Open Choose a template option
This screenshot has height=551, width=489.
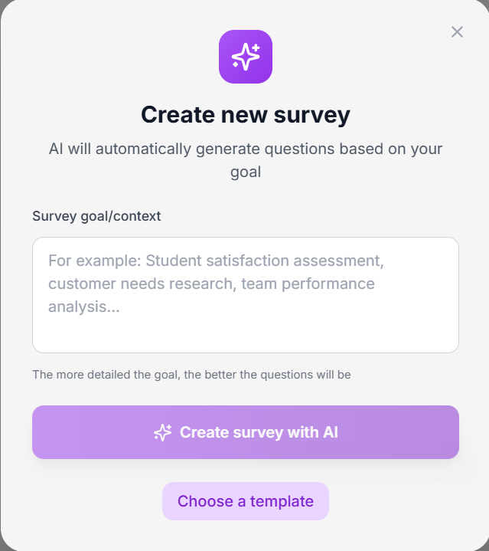(246, 501)
